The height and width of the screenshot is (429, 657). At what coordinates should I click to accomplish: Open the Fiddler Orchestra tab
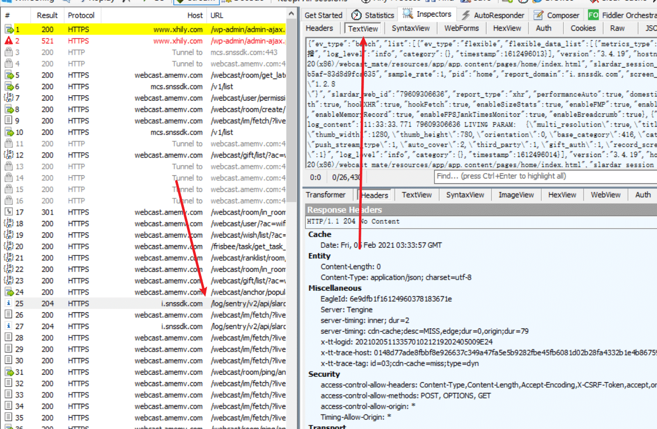(622, 15)
